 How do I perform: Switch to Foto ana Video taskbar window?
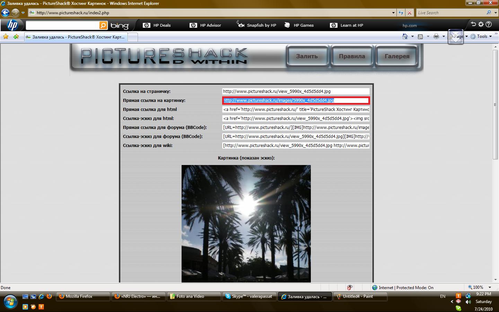pos(194,296)
